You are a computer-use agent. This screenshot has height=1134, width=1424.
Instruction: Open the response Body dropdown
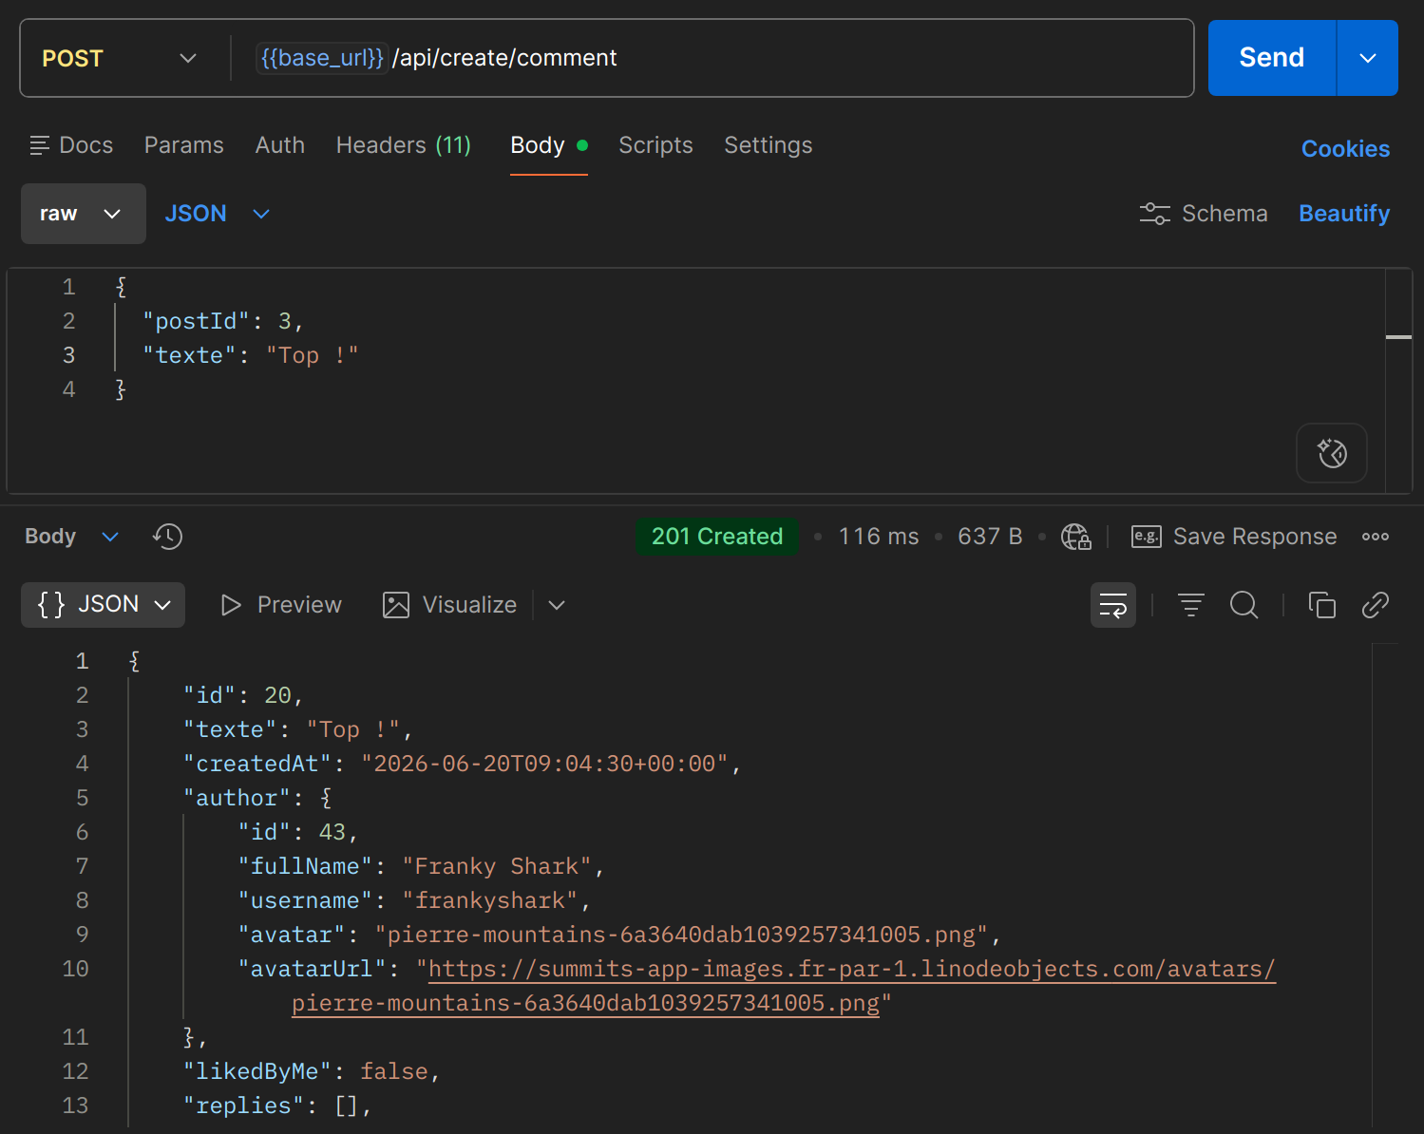tap(72, 537)
